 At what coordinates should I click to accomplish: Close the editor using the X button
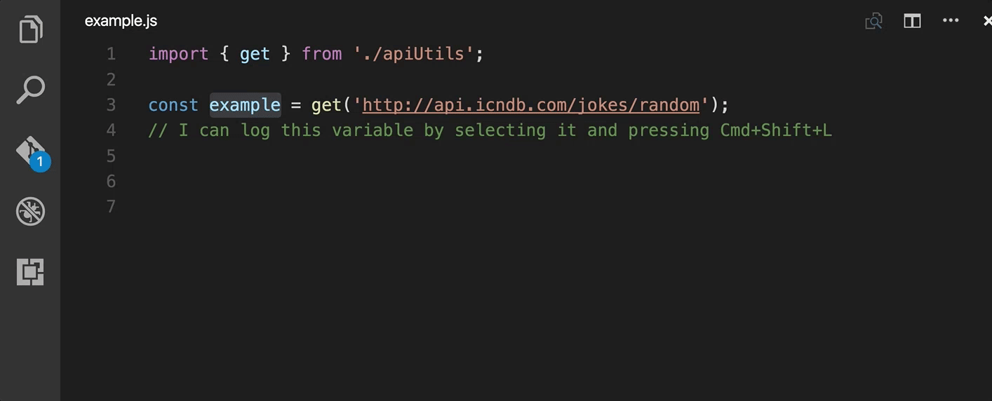(987, 21)
